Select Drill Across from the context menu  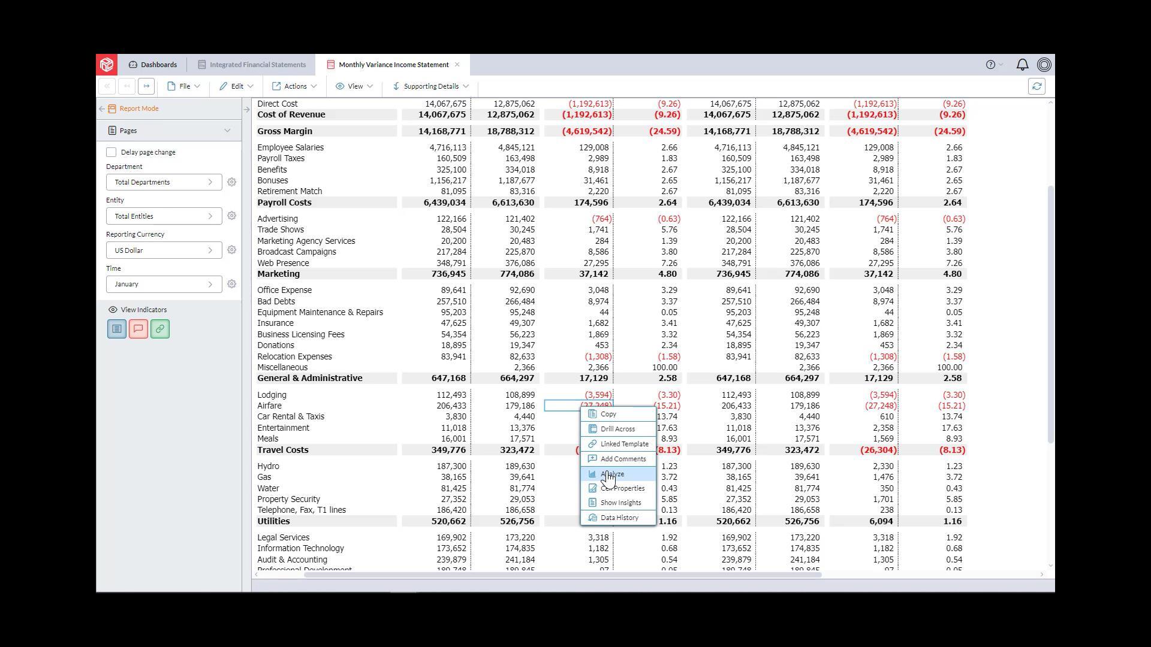click(x=617, y=428)
